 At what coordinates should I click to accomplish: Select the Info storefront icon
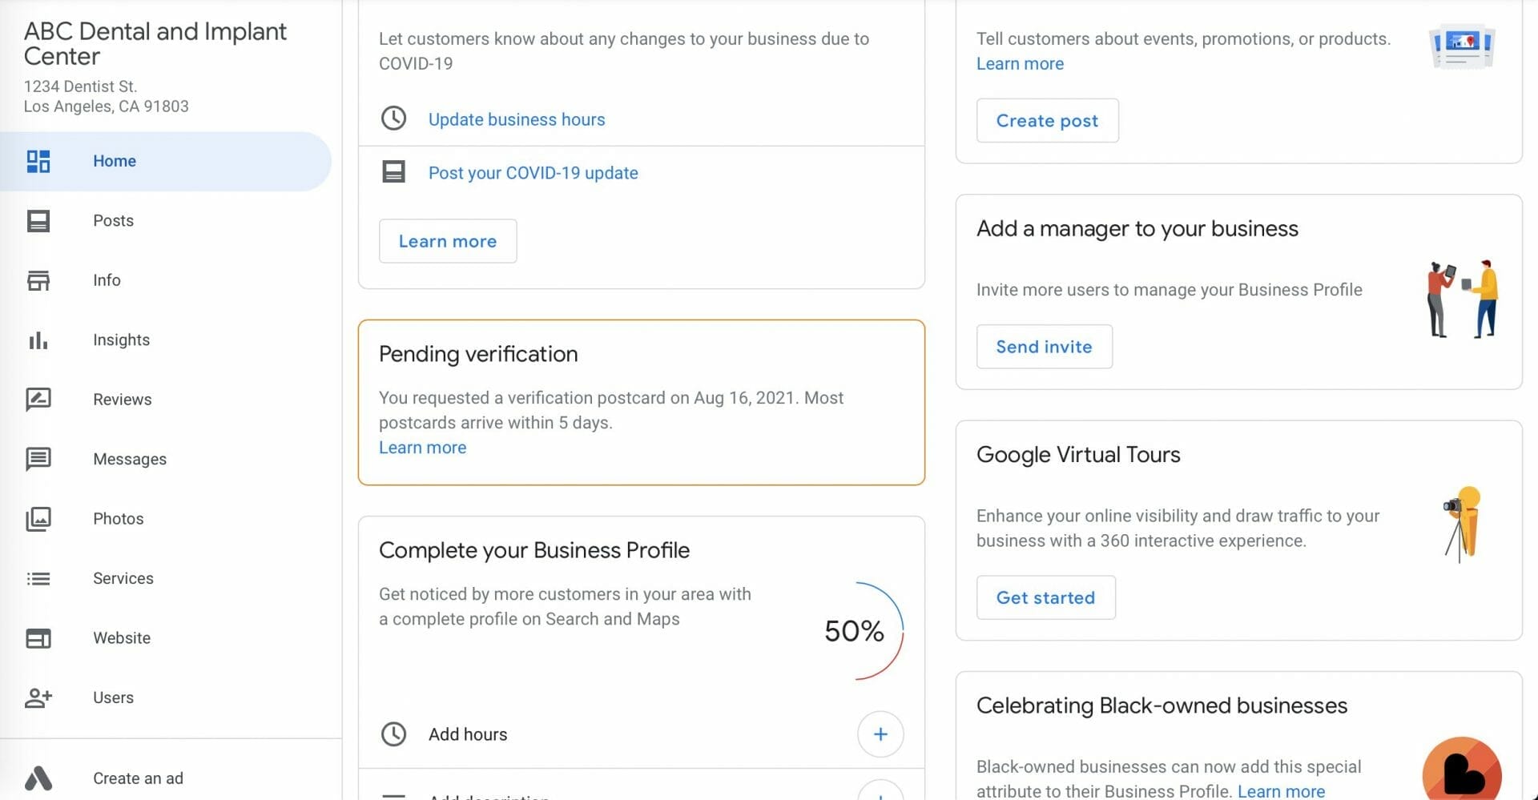pyautogui.click(x=38, y=280)
